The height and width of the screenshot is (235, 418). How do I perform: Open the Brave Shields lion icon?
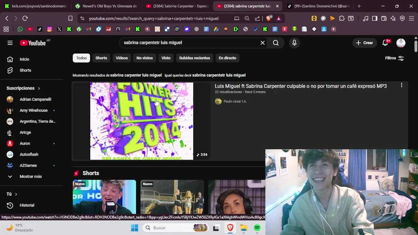tap(269, 19)
